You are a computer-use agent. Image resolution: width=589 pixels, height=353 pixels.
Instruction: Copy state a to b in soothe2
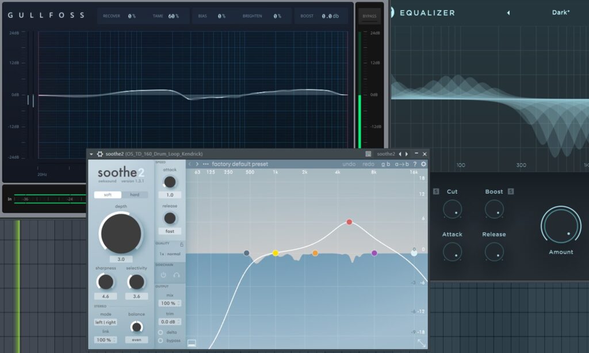(x=401, y=164)
